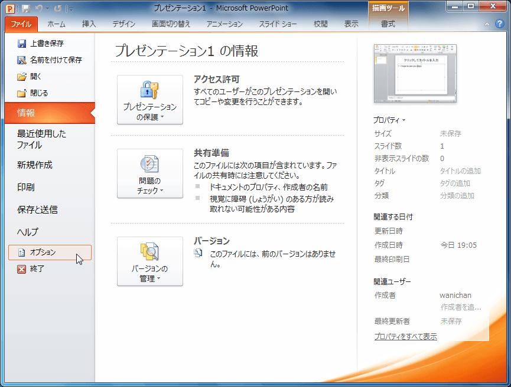This screenshot has height=387, width=511.
Task: Select 新規作成 in the backstage menu
Action: click(50, 165)
